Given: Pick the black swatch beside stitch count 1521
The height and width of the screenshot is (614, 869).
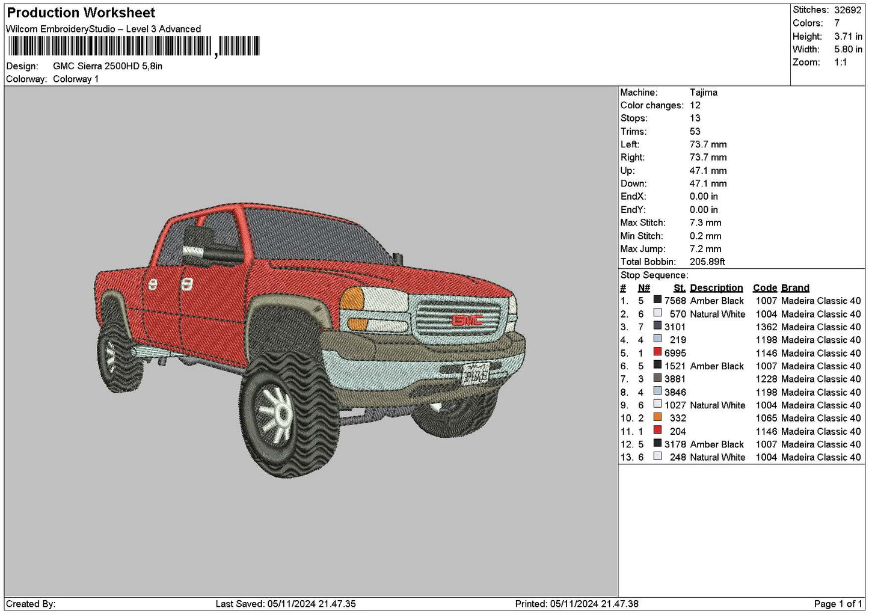Looking at the screenshot, I should click(657, 365).
